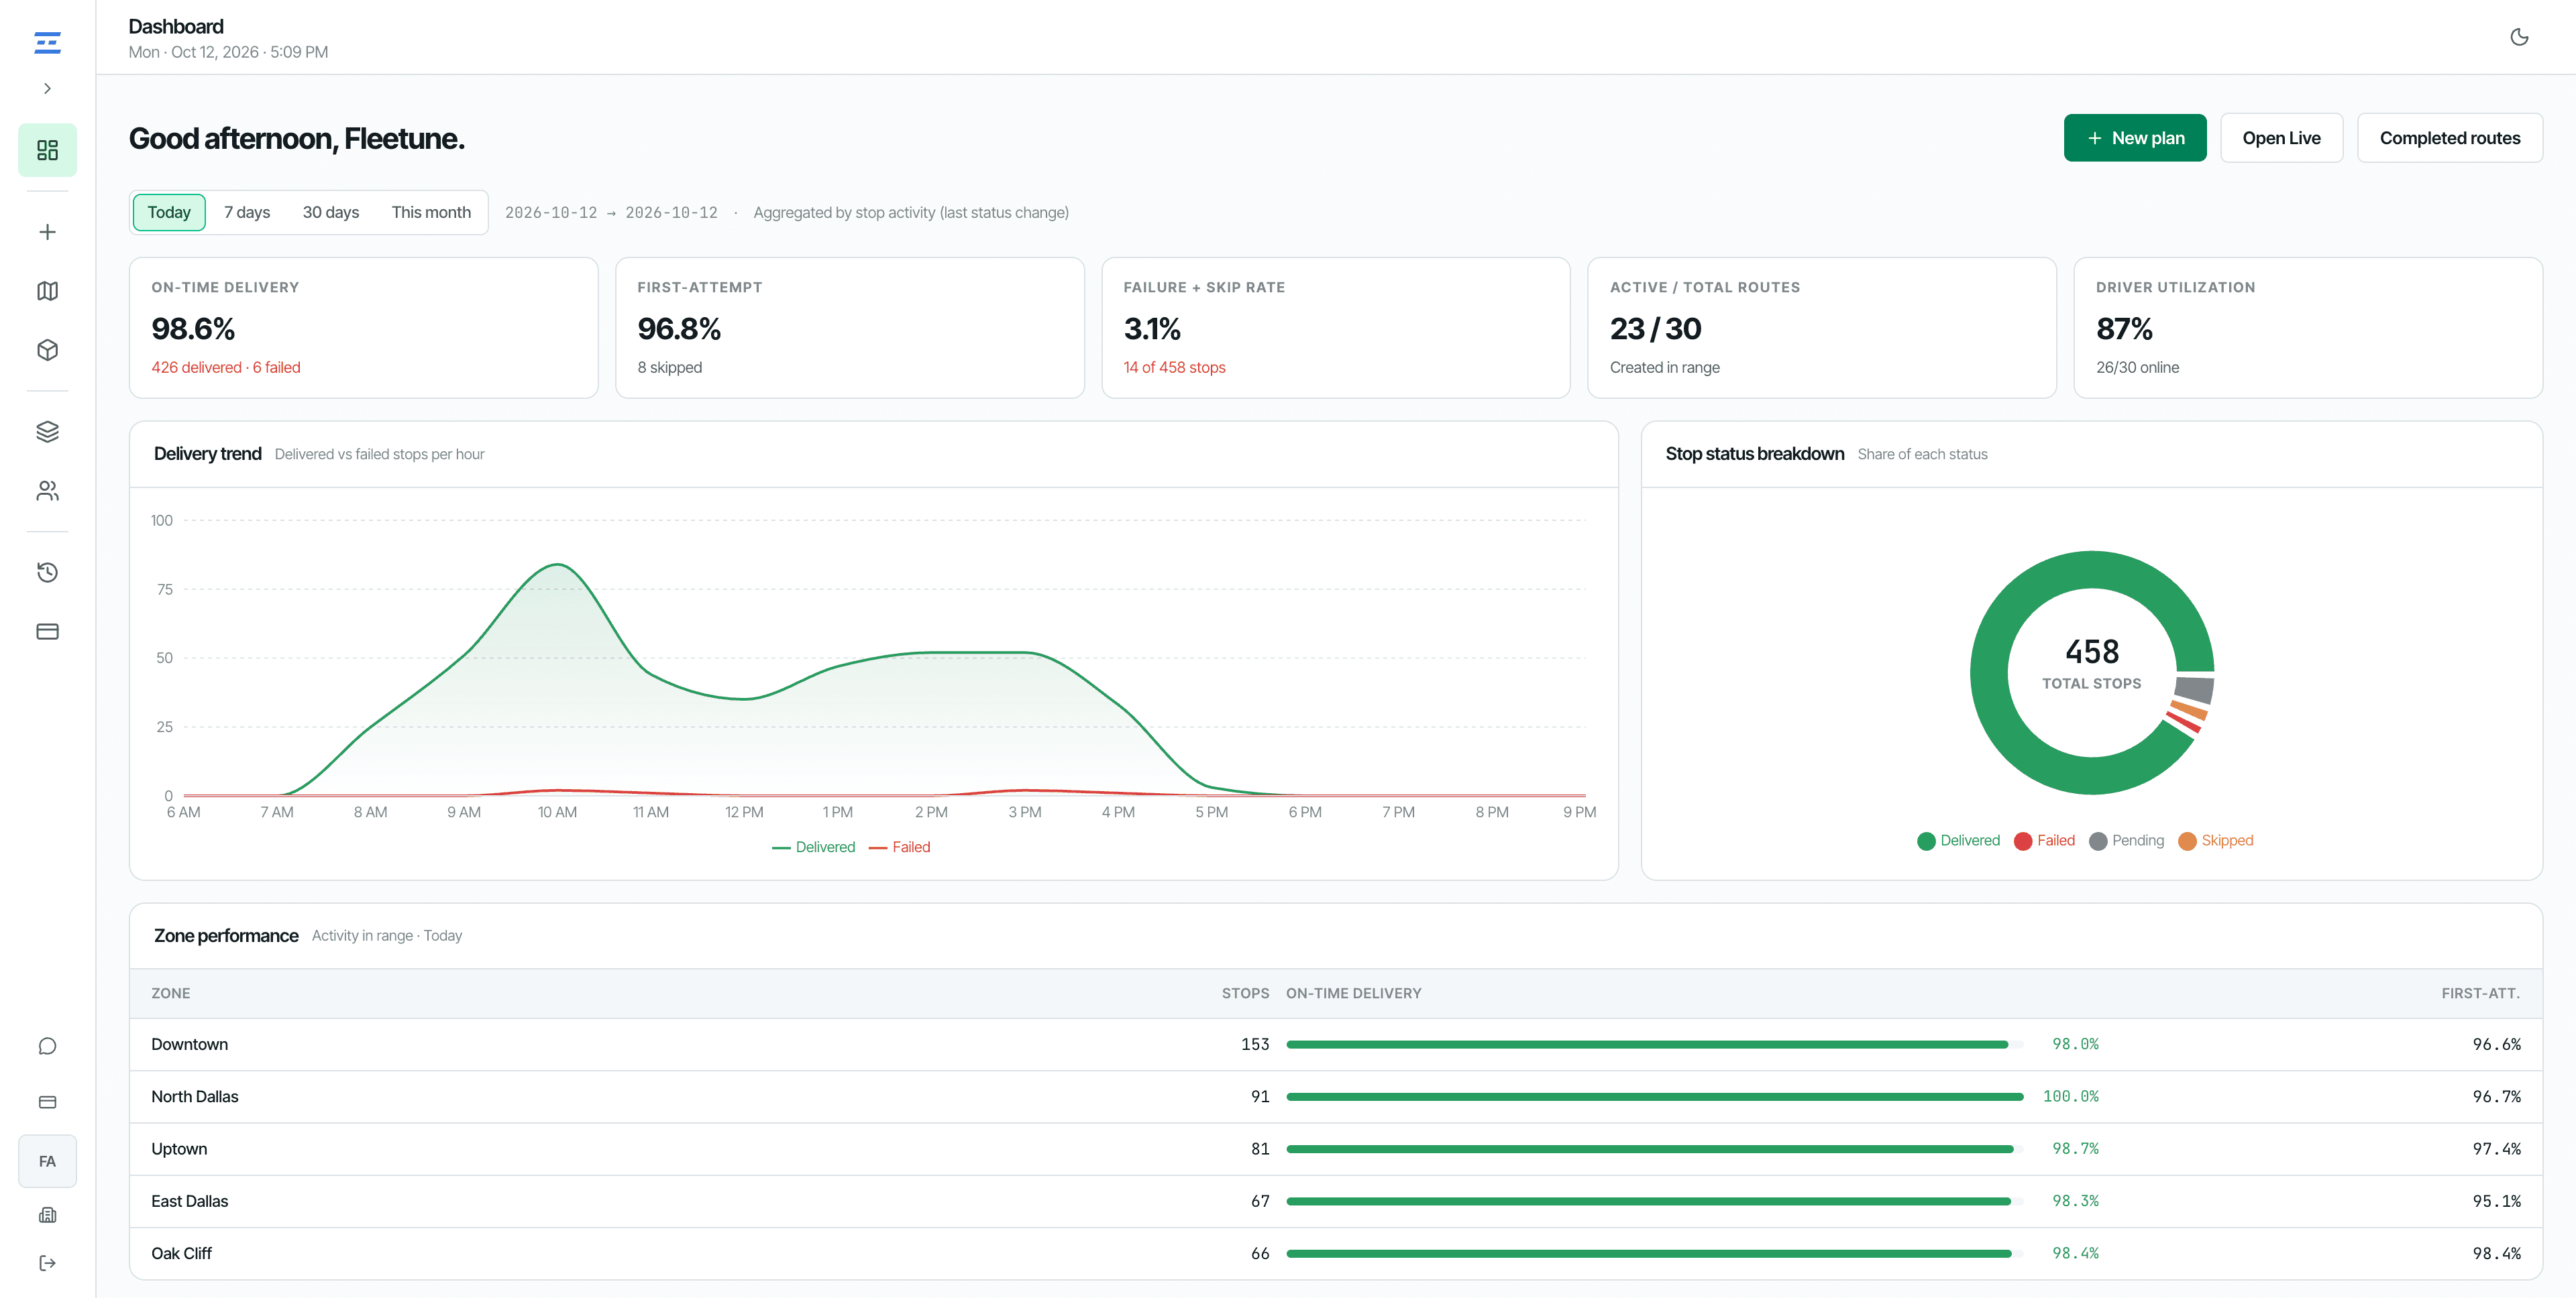Click the New plan button
The height and width of the screenshot is (1298, 2576).
click(x=2135, y=138)
